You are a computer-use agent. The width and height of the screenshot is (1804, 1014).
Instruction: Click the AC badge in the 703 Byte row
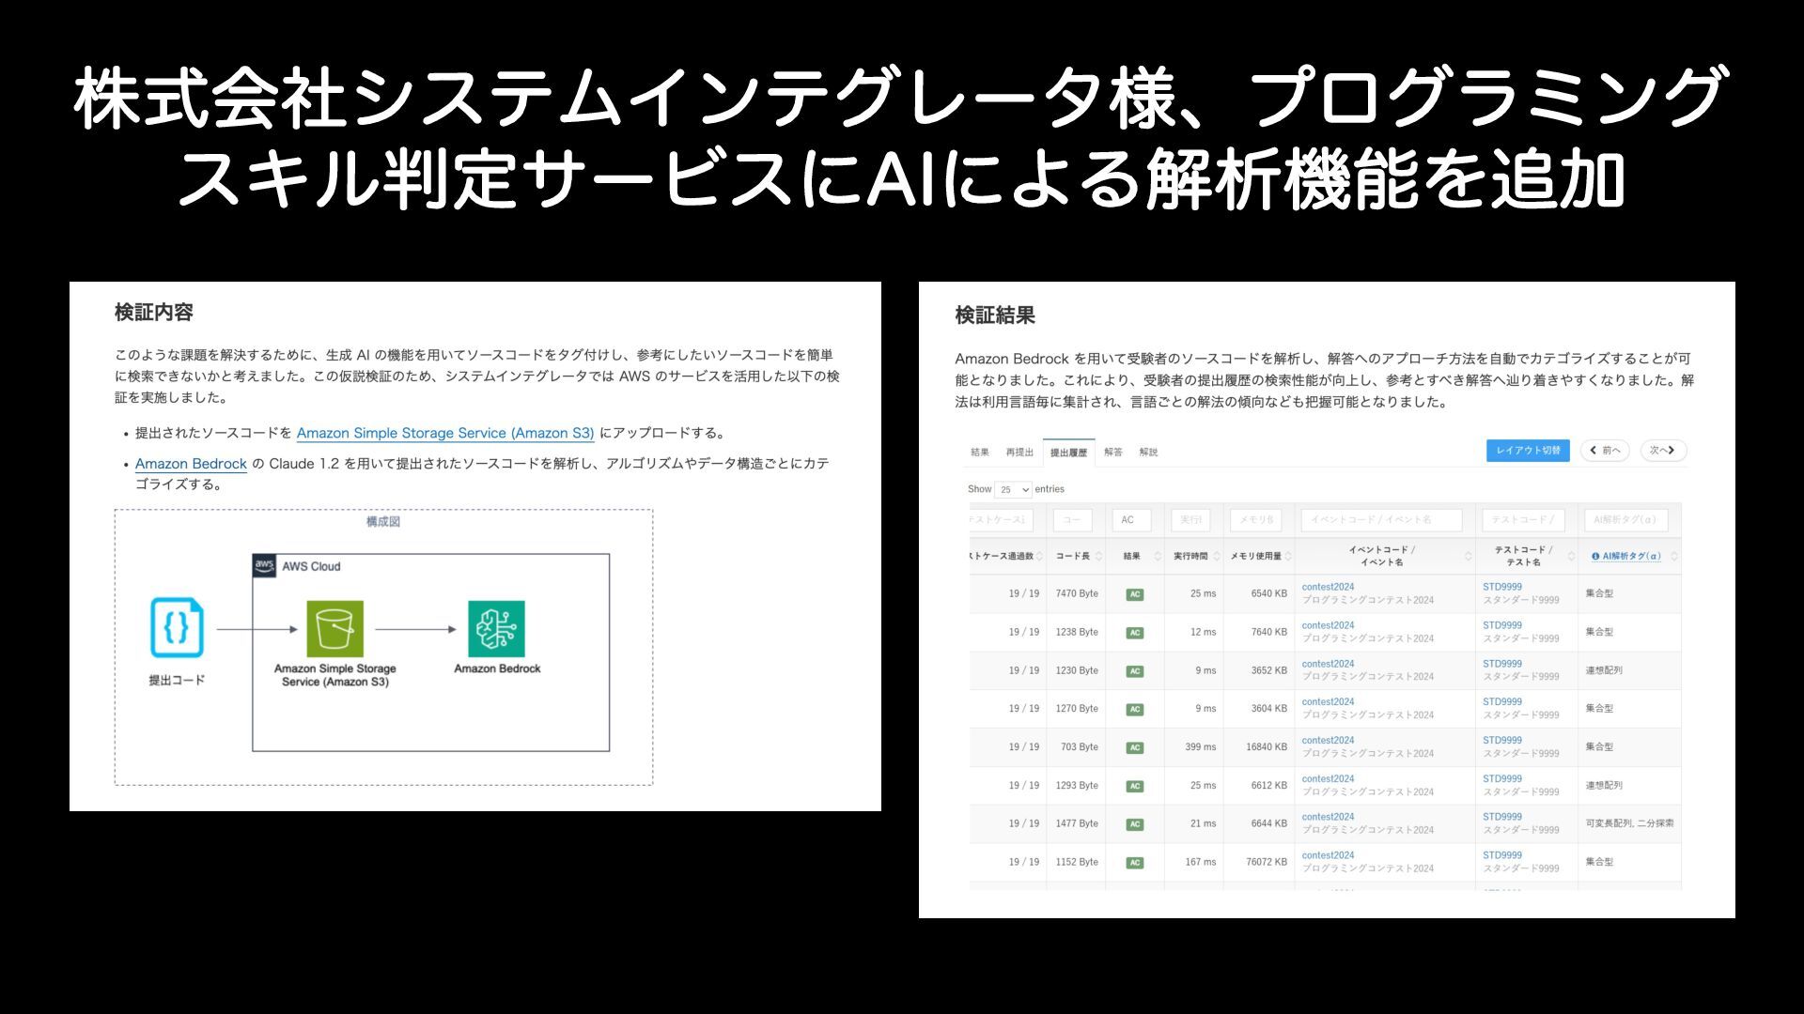click(x=1135, y=748)
